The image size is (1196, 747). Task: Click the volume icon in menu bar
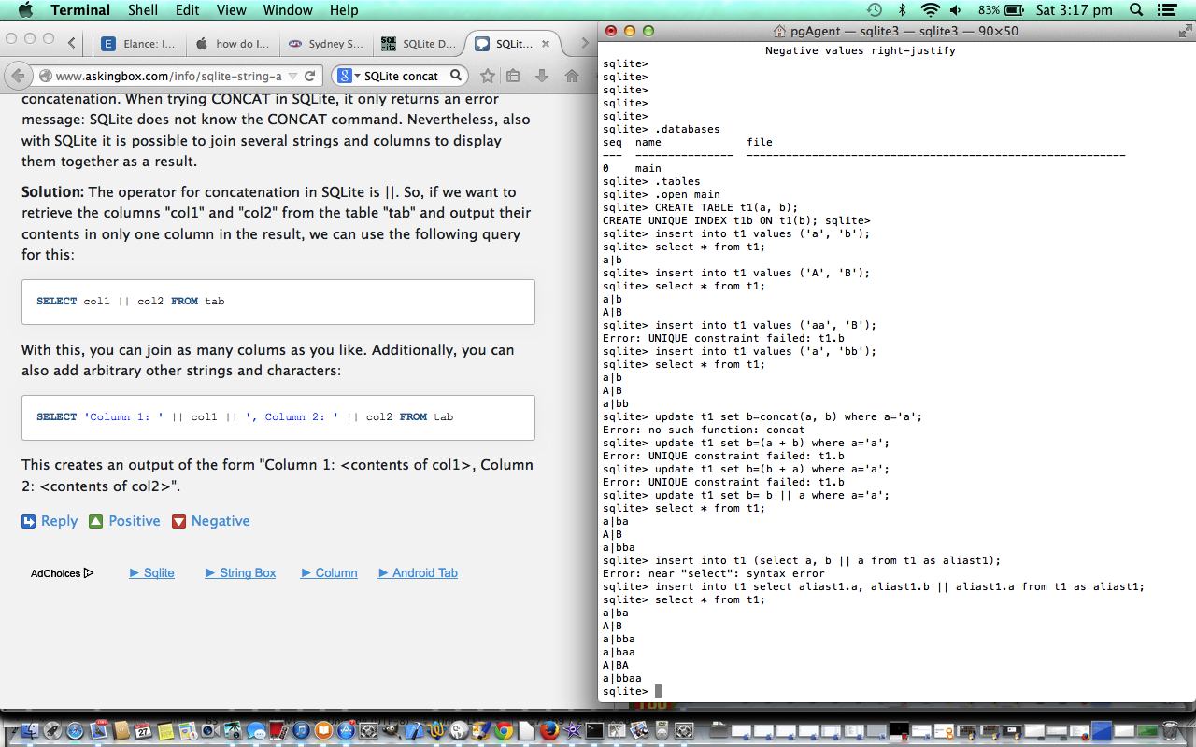957,10
